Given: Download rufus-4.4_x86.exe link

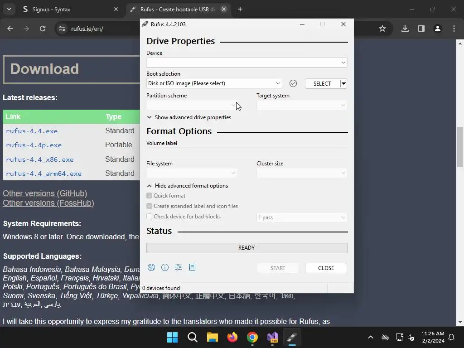Looking at the screenshot, I should (x=40, y=160).
